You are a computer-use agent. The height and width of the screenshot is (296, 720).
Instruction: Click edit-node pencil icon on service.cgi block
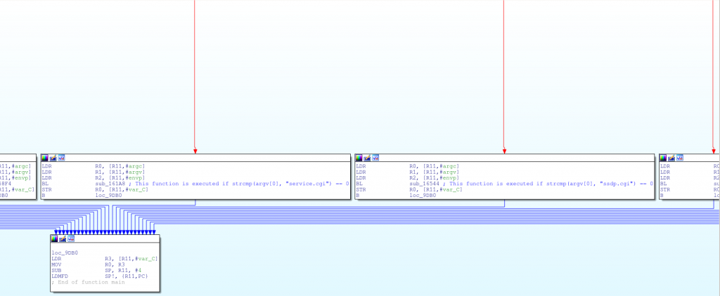[53, 158]
